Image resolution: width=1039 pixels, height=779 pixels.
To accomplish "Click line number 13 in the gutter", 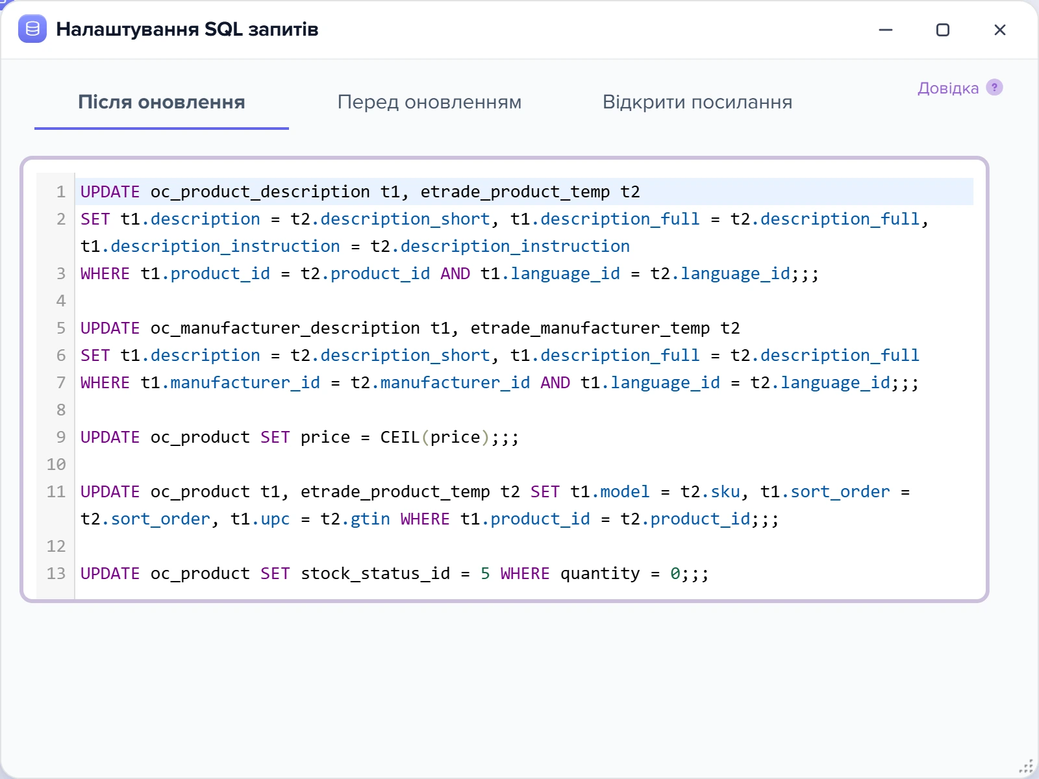I will 56,573.
